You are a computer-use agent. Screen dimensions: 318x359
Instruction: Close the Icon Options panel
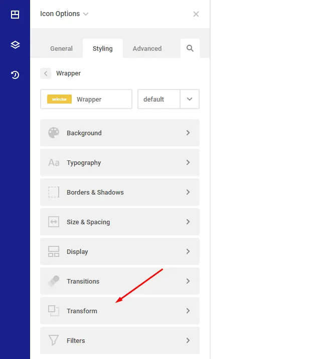coord(196,14)
